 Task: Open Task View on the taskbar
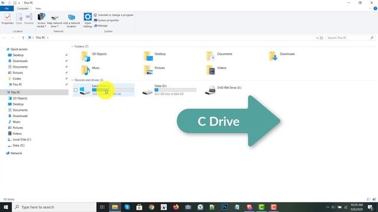(x=102, y=207)
